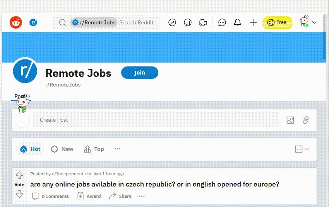Screen dimensions: 329x207
Task: Click the r/ community icon in header
Action: point(33,22)
